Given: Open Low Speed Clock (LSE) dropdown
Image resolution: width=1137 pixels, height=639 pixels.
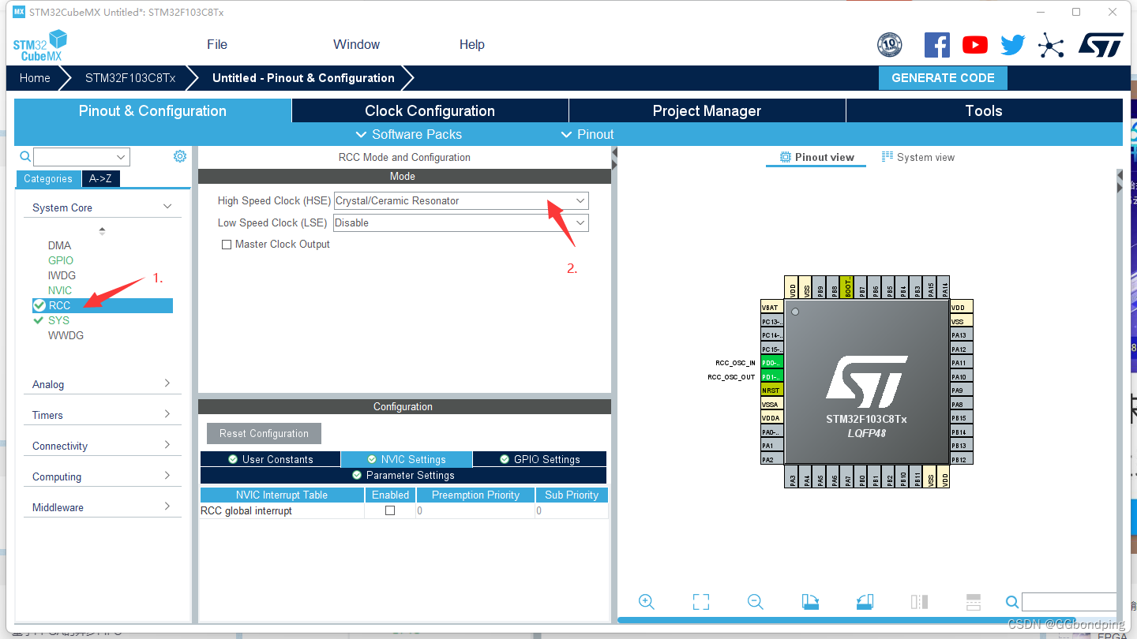Looking at the screenshot, I should (461, 222).
